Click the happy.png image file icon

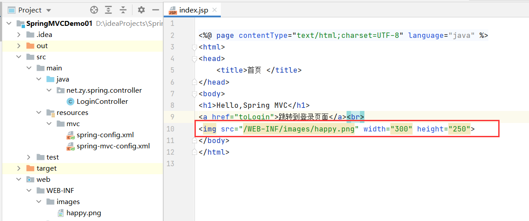point(60,213)
